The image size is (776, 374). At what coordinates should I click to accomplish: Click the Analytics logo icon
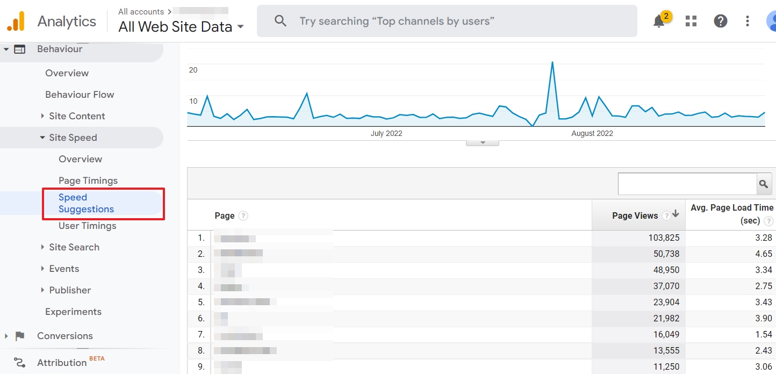pyautogui.click(x=16, y=21)
